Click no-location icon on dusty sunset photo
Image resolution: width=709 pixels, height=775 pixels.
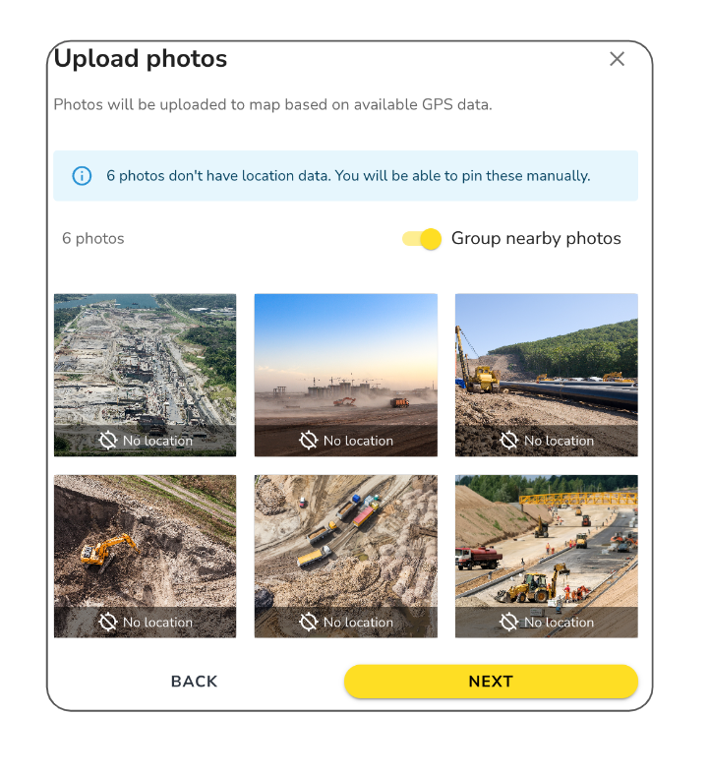[x=309, y=440]
